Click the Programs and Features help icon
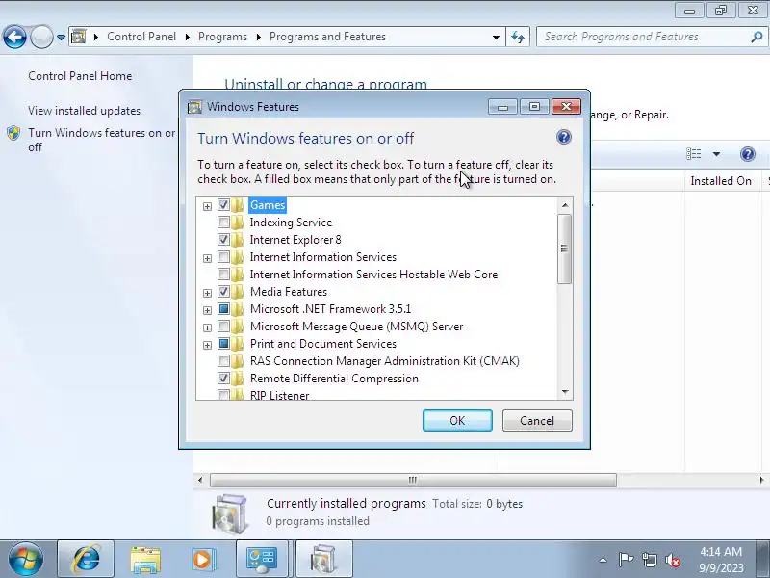 [748, 154]
